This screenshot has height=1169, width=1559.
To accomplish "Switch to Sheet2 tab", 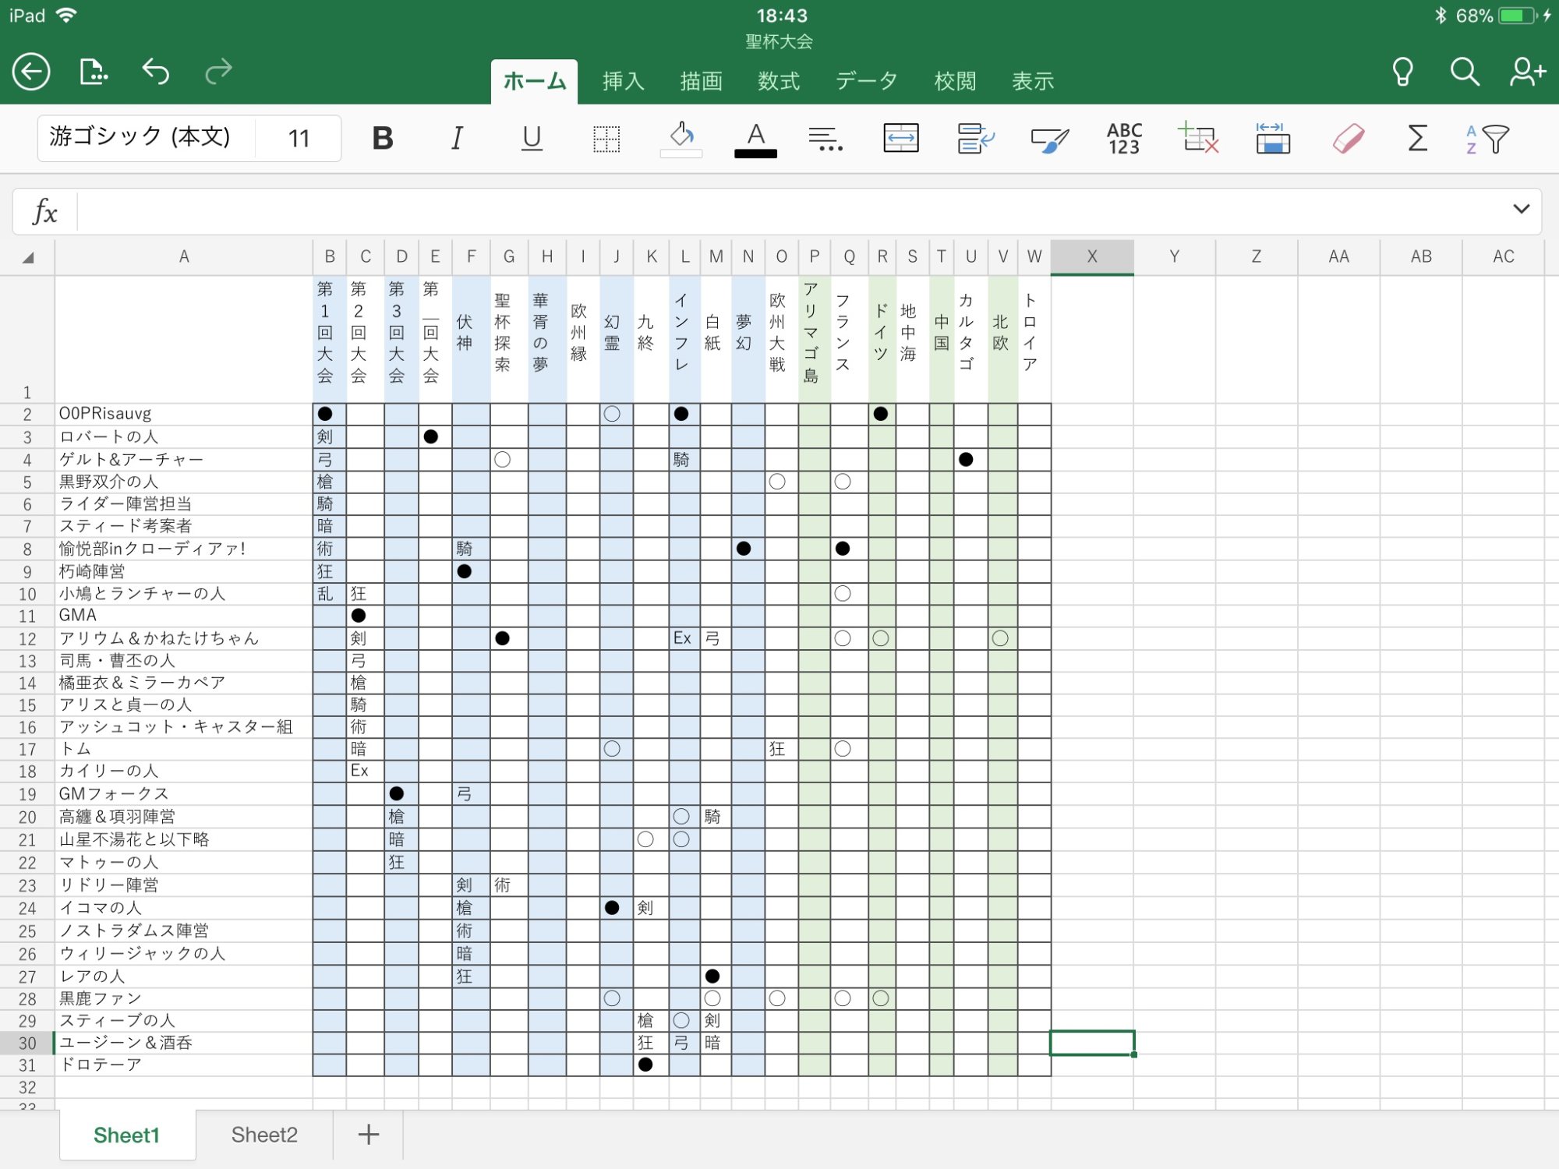I will click(x=264, y=1135).
